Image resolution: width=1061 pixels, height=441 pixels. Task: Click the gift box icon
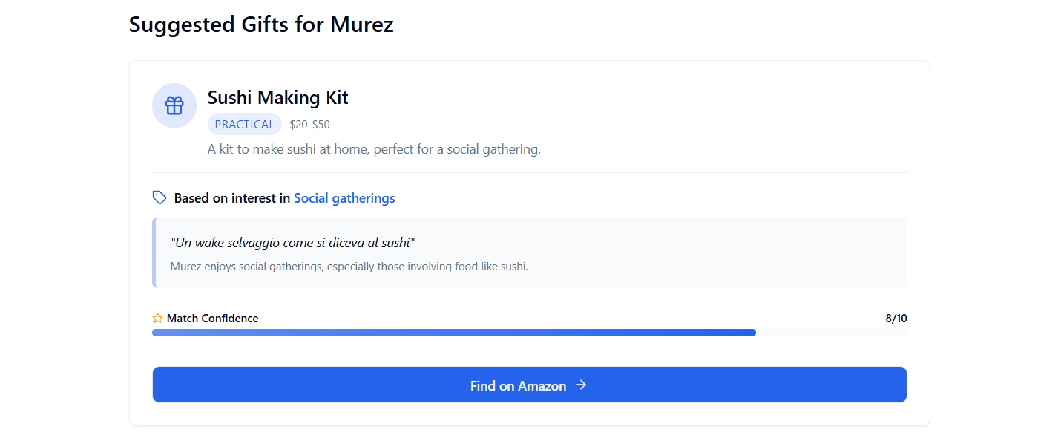coord(174,105)
